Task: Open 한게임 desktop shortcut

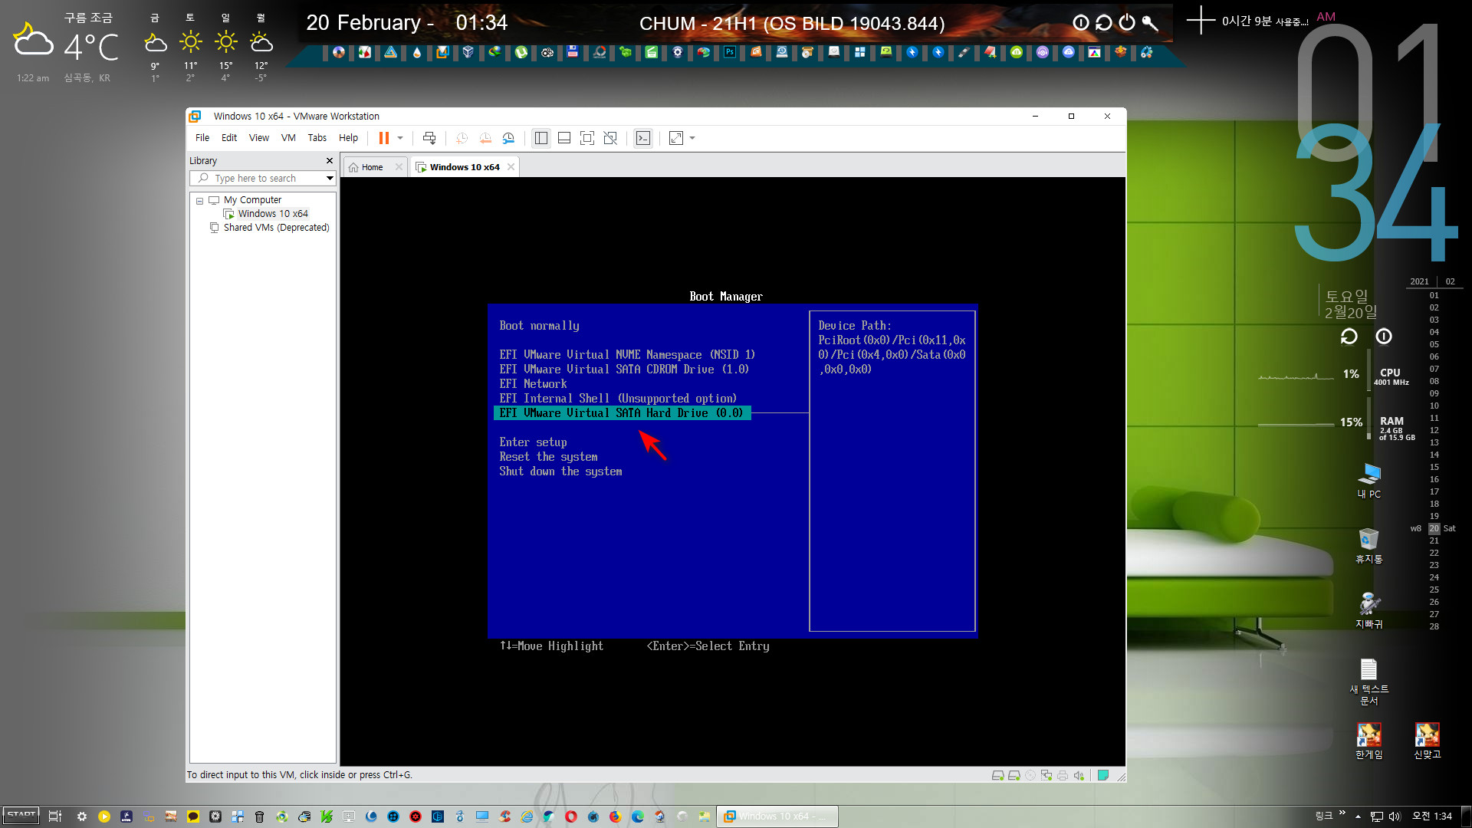Action: click(x=1369, y=741)
